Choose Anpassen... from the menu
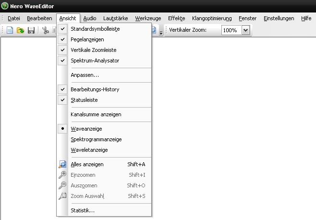 [x=104, y=75]
